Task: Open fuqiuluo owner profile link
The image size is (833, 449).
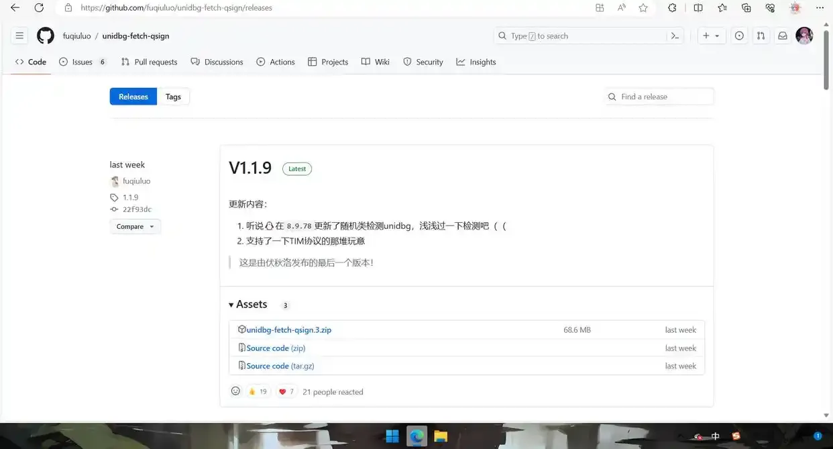Action: 76,36
